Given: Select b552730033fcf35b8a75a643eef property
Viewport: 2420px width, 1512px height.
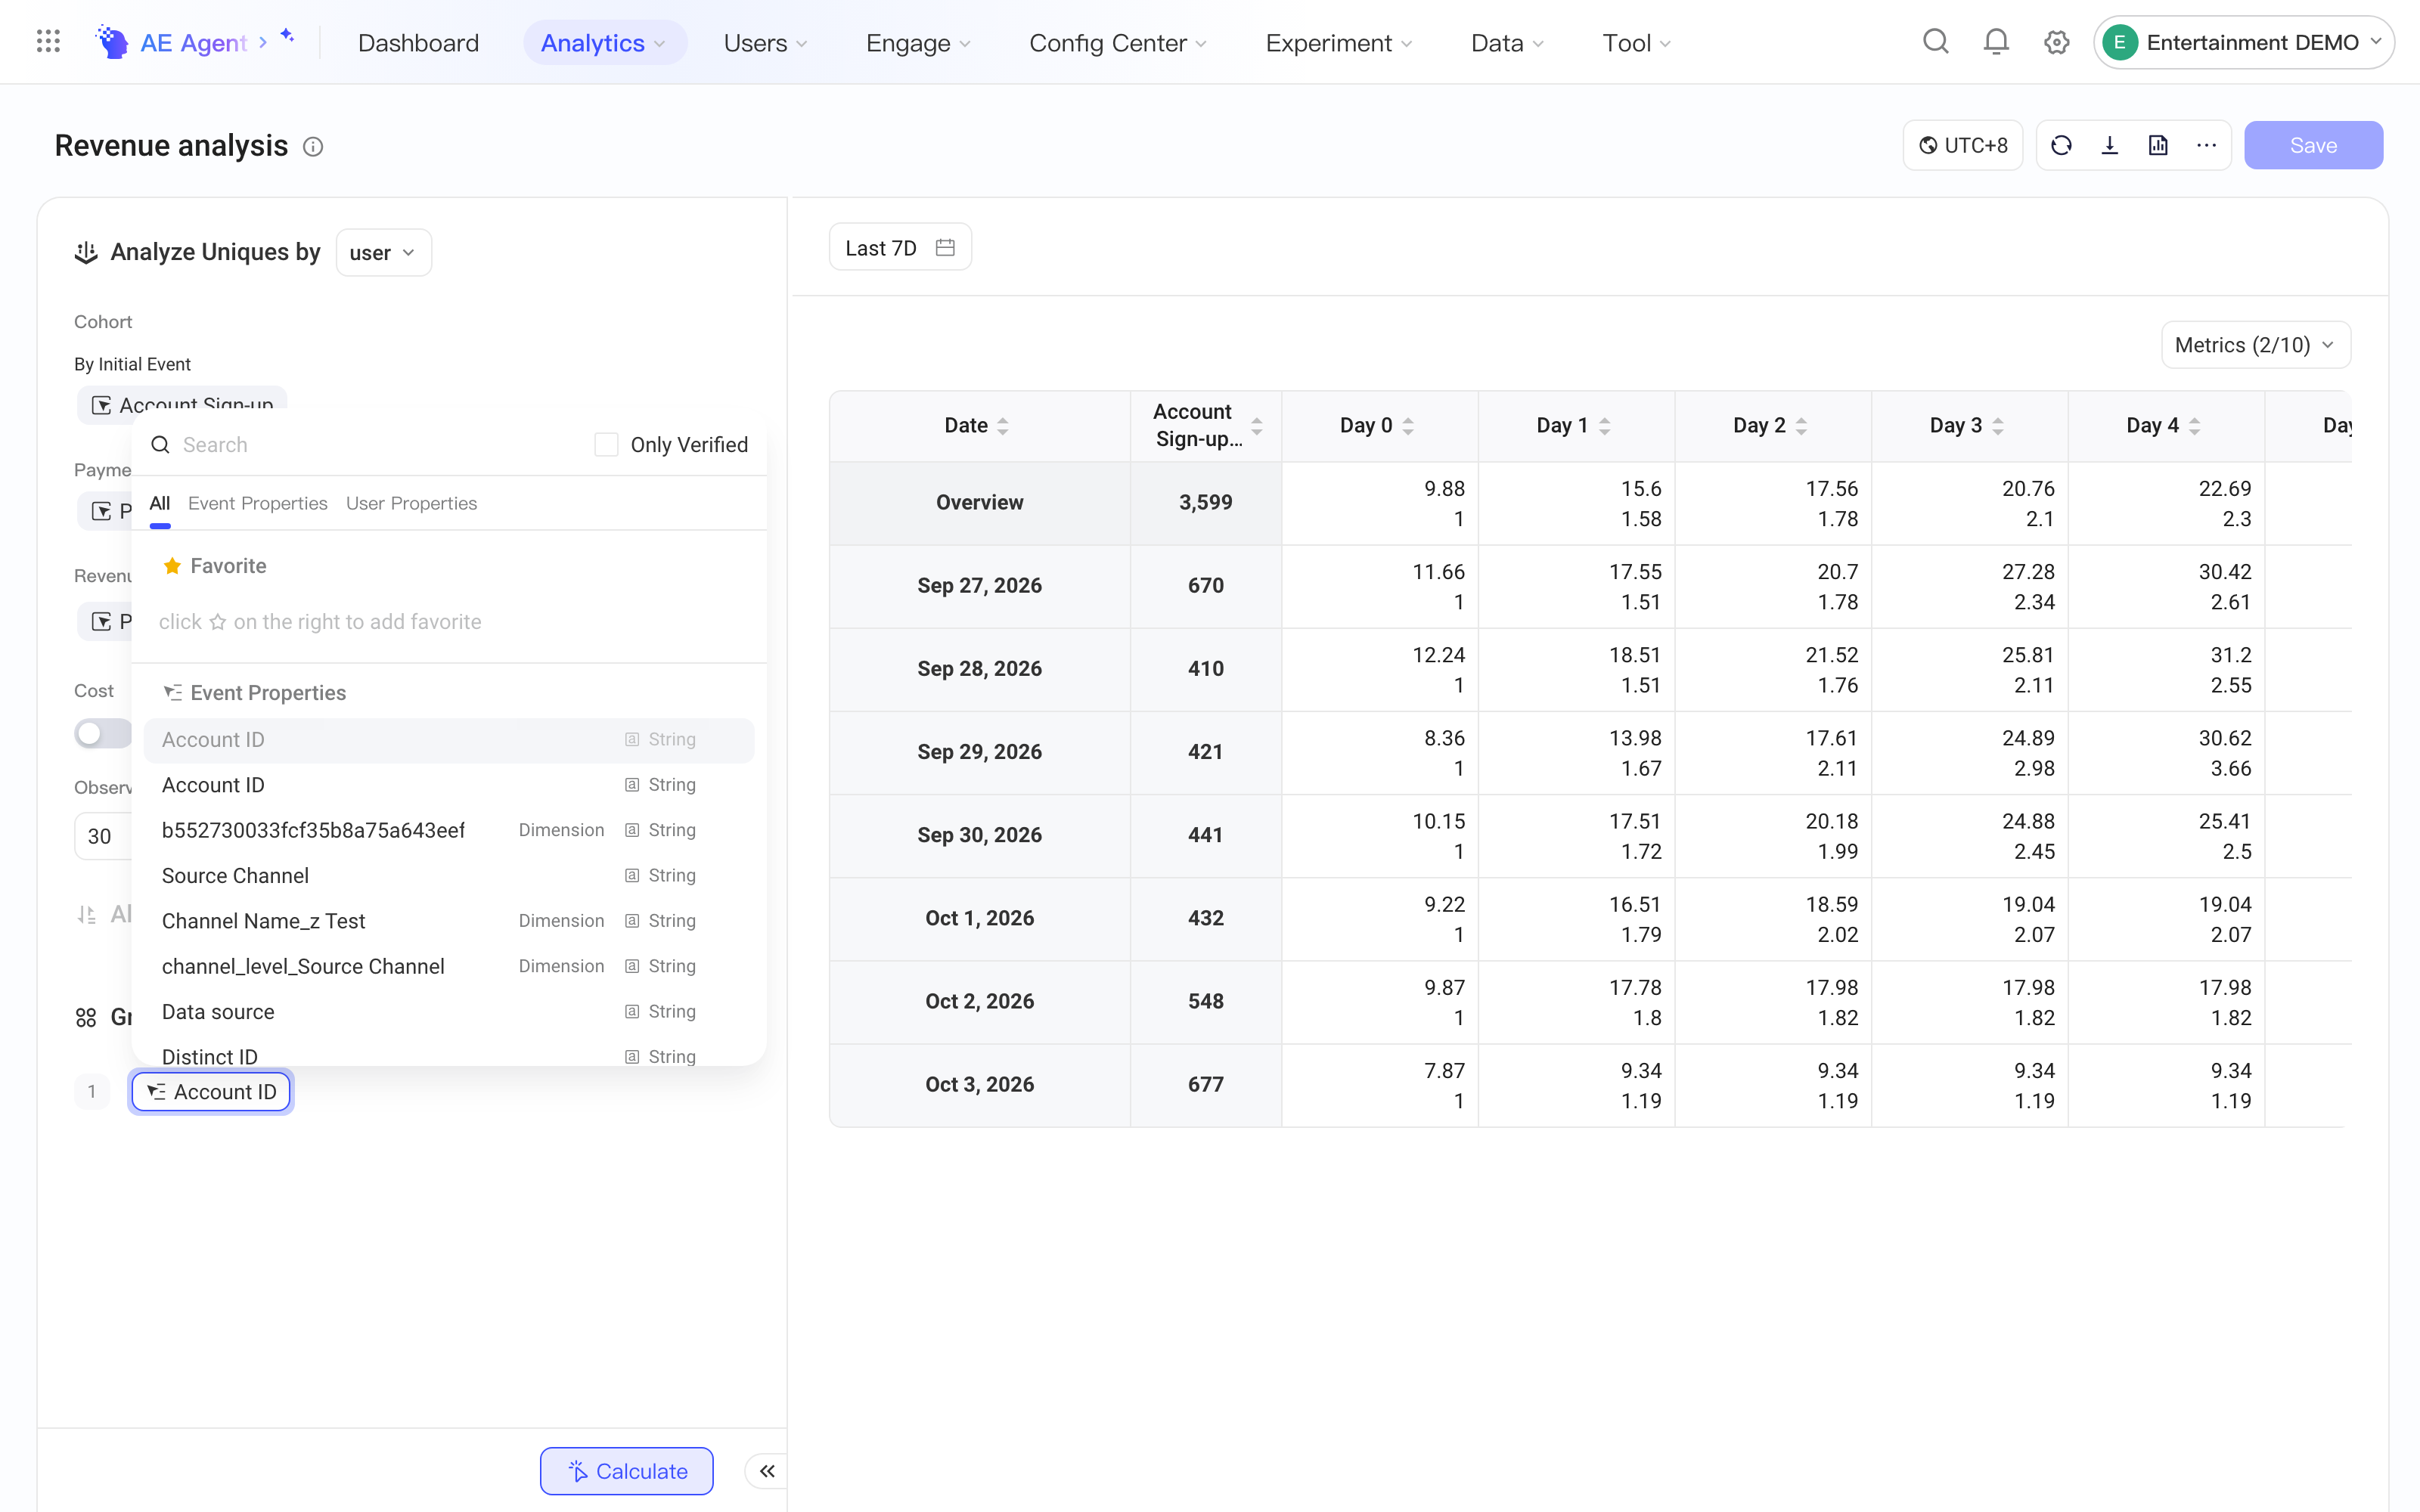Looking at the screenshot, I should [x=449, y=830].
